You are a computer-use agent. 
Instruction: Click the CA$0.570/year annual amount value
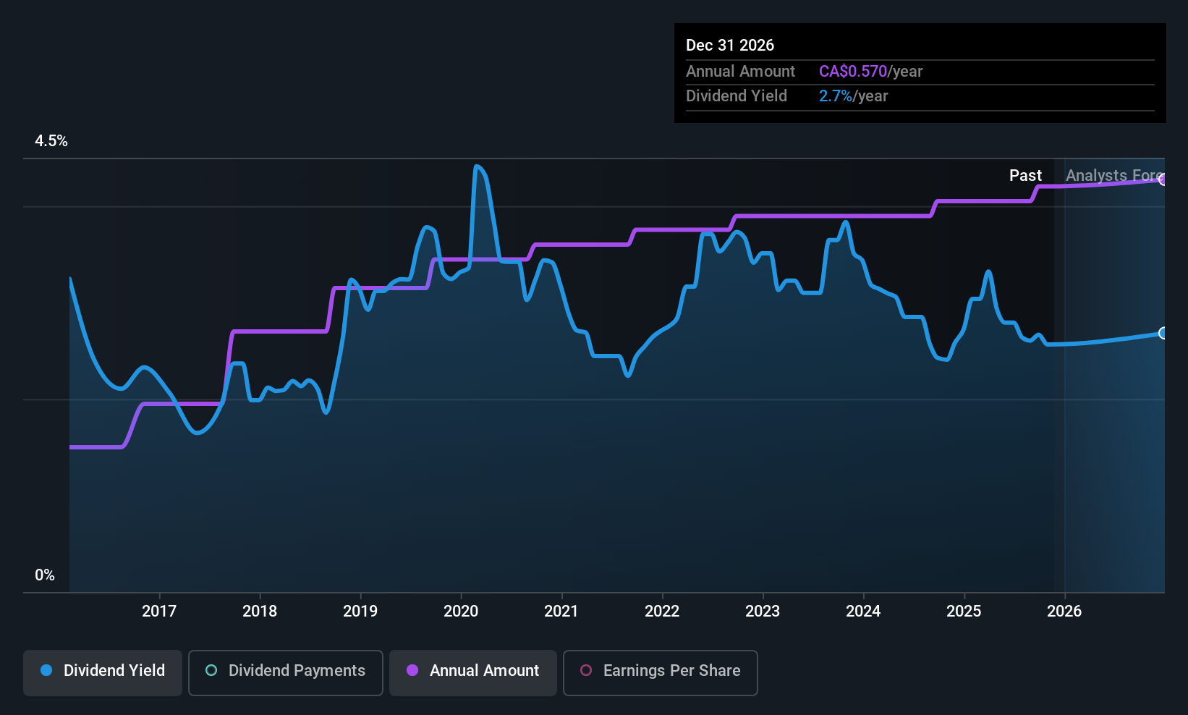tap(870, 71)
